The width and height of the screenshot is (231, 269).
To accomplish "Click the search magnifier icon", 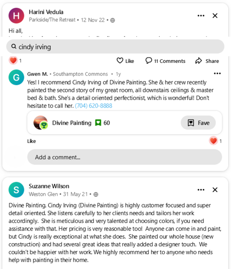I will [x=14, y=46].
